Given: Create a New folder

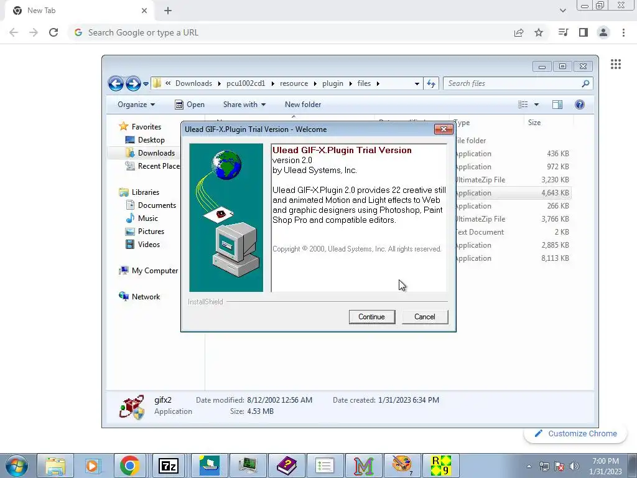Looking at the screenshot, I should click(303, 105).
